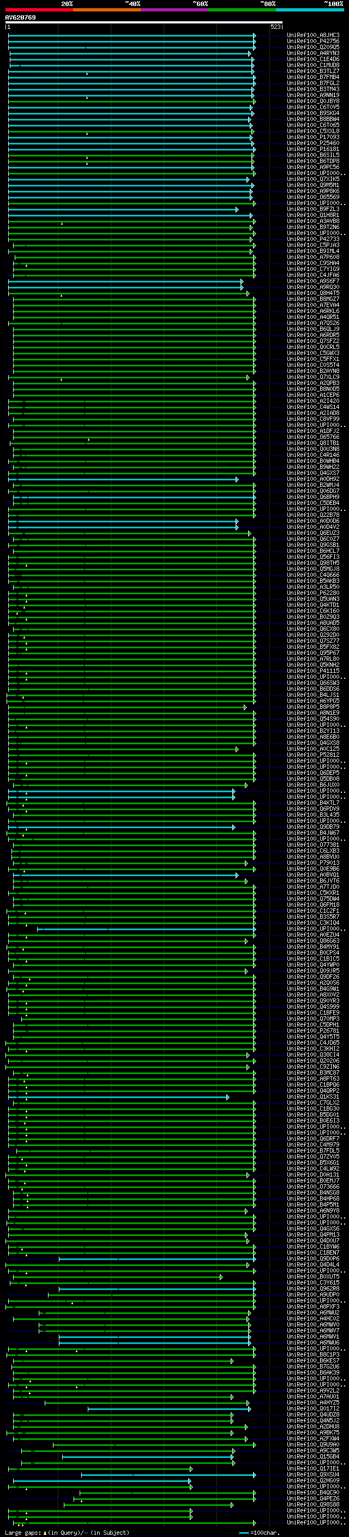This screenshot has width=349, height=1537.
Task: Open the UniRef100_P42756 hit link
Action: point(312,41)
